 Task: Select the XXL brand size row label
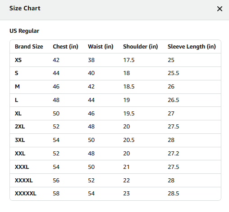pos(20,154)
